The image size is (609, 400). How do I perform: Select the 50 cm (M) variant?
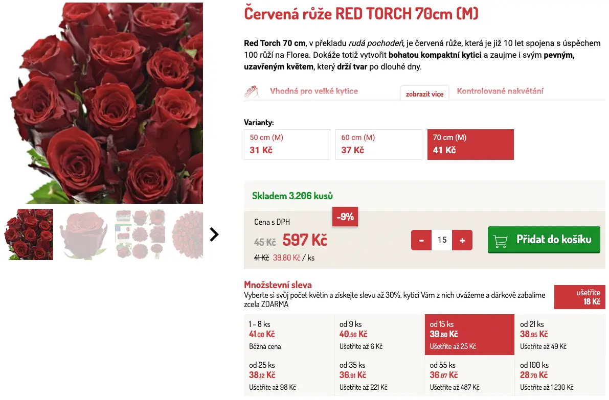click(287, 145)
